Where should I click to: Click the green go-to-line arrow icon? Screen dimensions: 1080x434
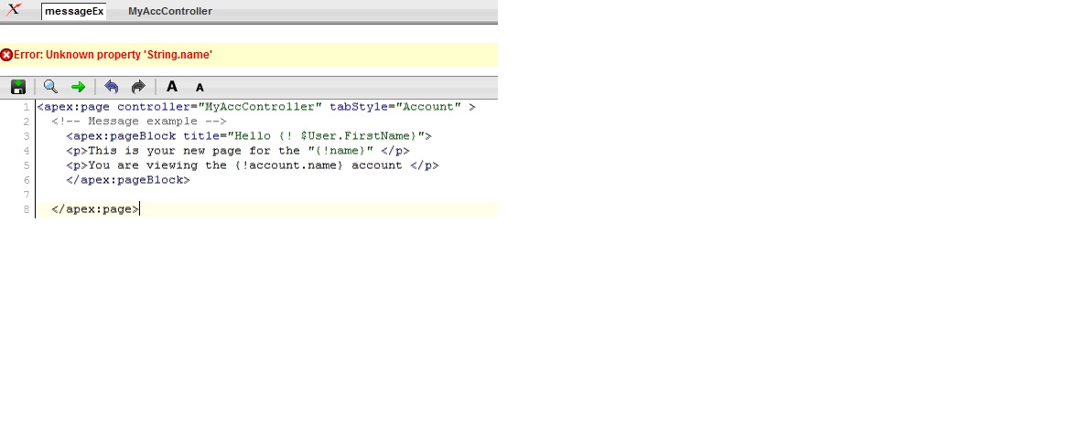pos(78,87)
